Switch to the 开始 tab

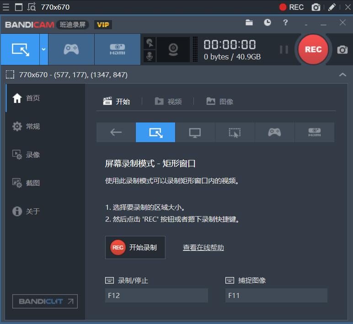[x=117, y=101]
